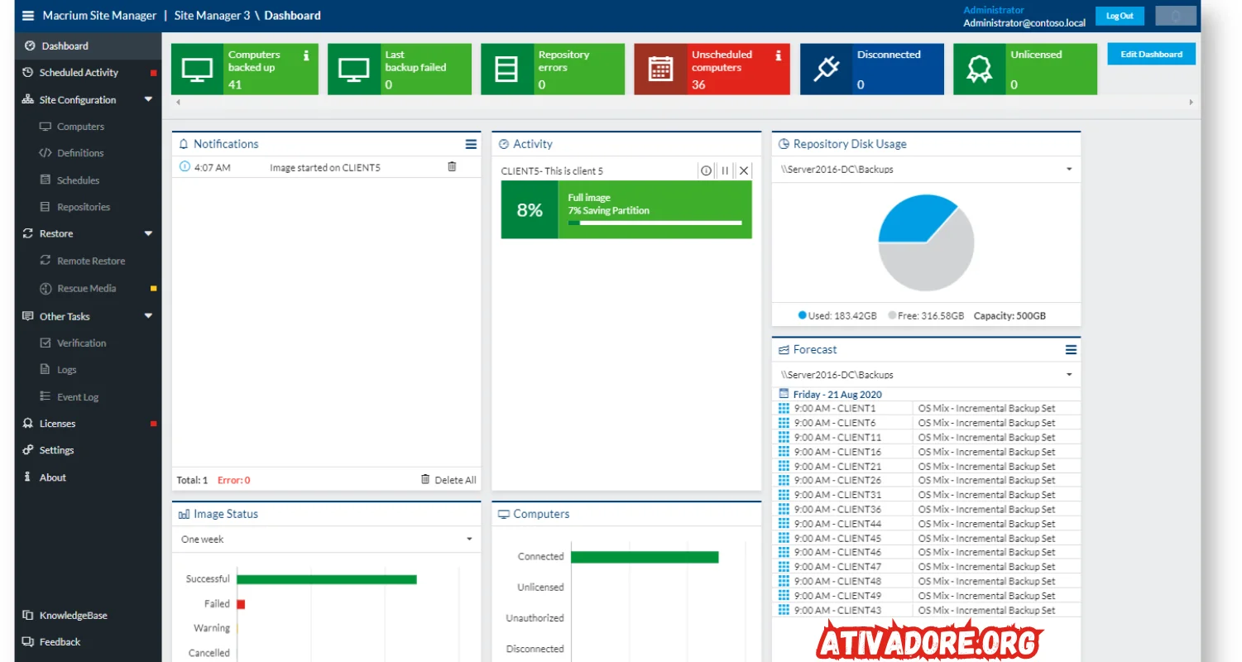Show info for the CLIENT5 activity
The height and width of the screenshot is (662, 1242).
(706, 170)
